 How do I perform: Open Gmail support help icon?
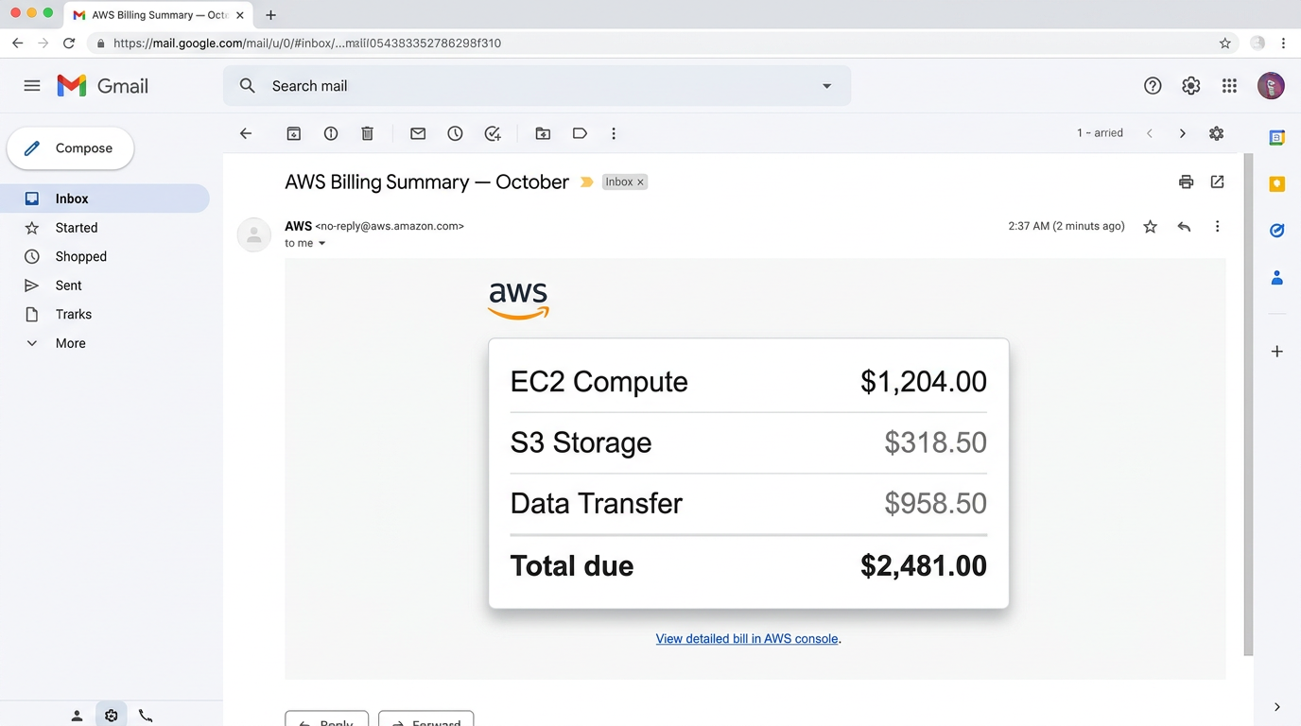1153,86
